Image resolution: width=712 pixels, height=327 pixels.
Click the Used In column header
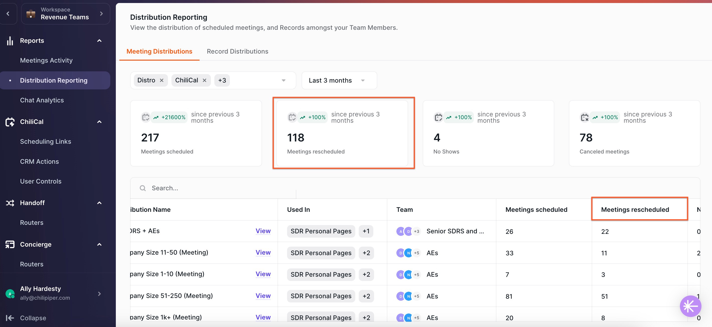299,210
